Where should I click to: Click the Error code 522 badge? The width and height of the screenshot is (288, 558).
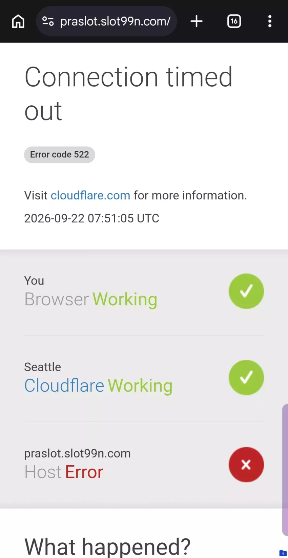60,155
